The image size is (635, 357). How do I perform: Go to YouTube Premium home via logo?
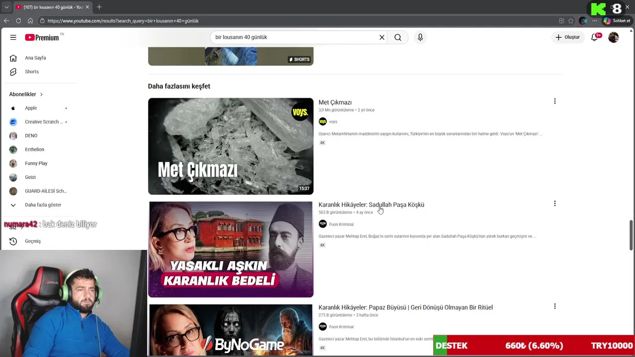[x=42, y=37]
